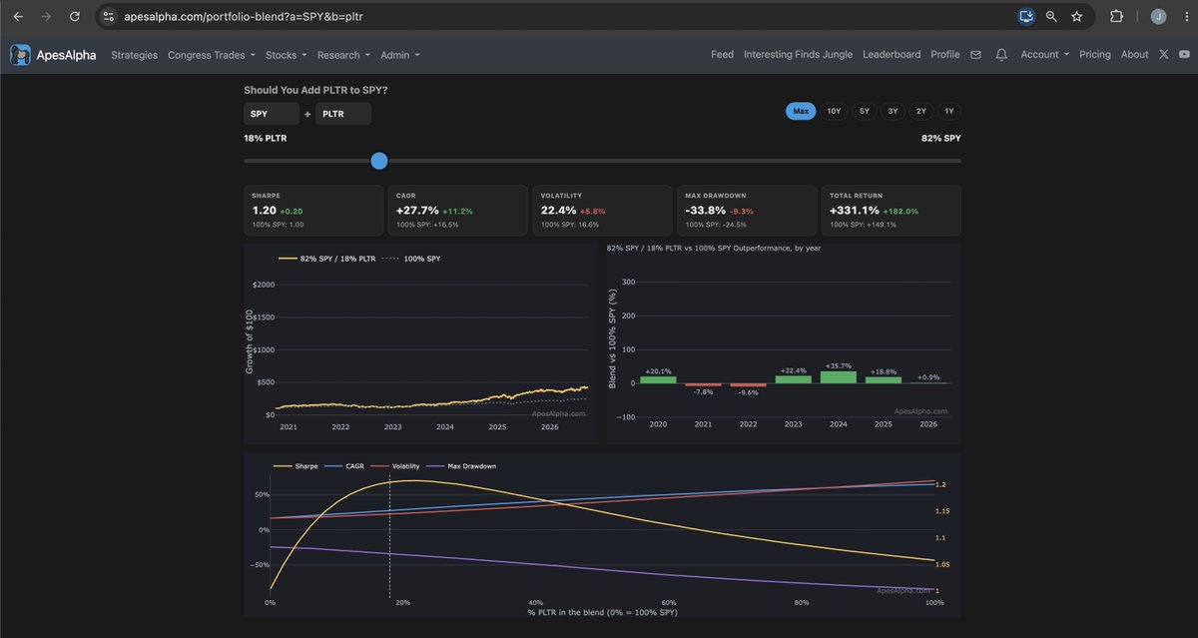Click 'Should You Add PLTR to SPY?' heading

[x=315, y=90]
